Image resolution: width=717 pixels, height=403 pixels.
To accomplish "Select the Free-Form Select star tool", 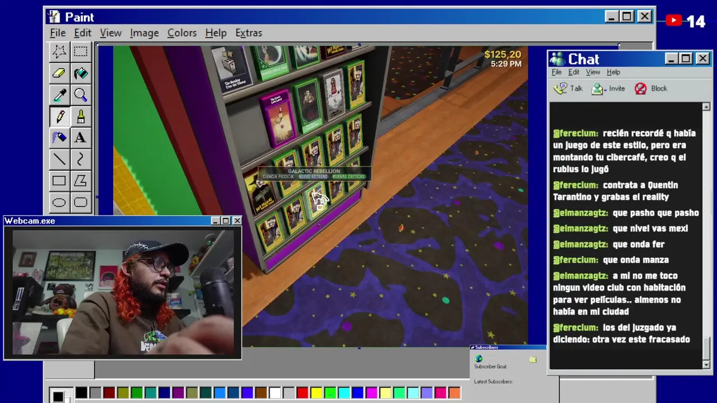I will coord(59,52).
